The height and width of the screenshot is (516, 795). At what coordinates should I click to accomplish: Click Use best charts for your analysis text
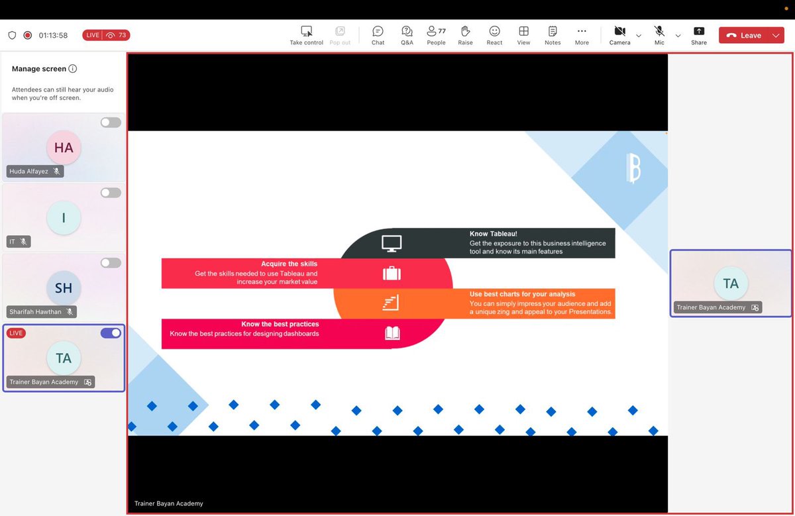click(x=523, y=294)
